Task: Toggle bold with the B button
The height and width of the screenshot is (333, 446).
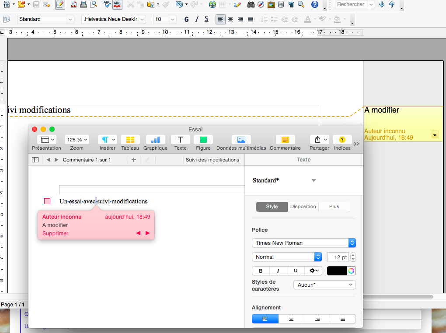Action: [x=261, y=271]
